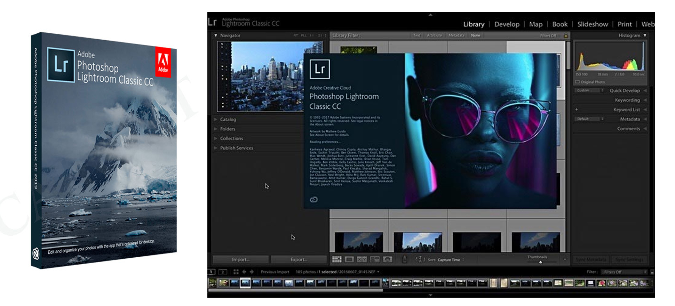
Task: Switch to the Develop module
Action: coord(507,24)
